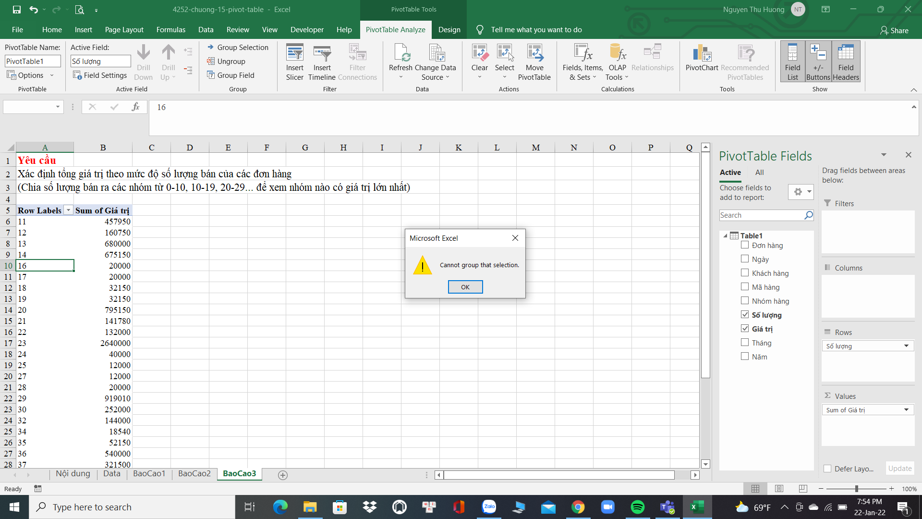Image resolution: width=922 pixels, height=519 pixels.
Task: Switch to Page Layout view in status bar
Action: pos(779,488)
